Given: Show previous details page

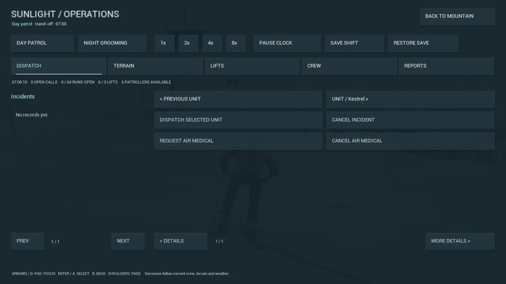Looking at the screenshot, I should click(181, 241).
